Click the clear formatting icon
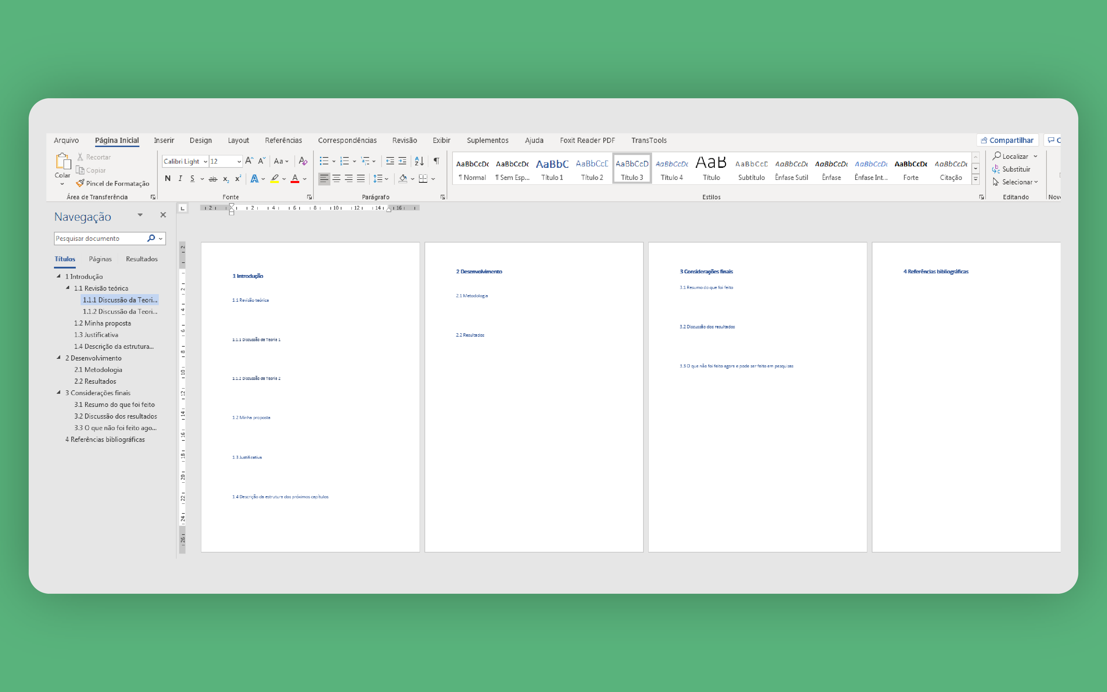This screenshot has height=692, width=1107. pyautogui.click(x=303, y=161)
